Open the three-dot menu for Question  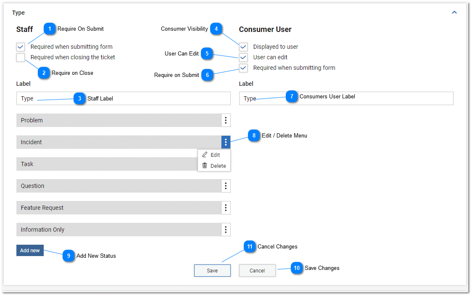click(226, 186)
